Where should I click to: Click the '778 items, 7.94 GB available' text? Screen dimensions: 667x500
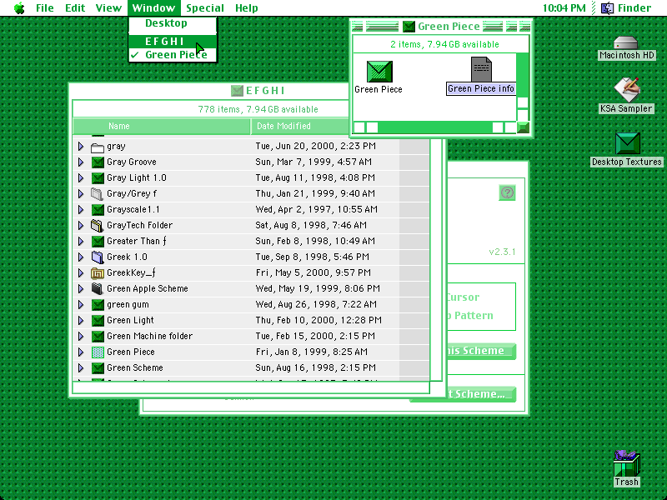pos(258,109)
